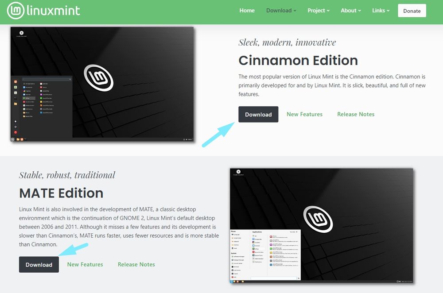Download the Cinnamon Edition
This screenshot has width=443, height=293.
258,114
